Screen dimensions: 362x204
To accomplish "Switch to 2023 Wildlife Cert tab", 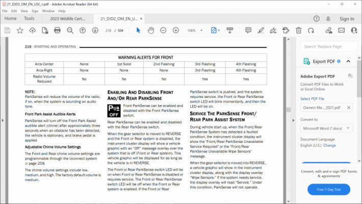I will point(68,19).
